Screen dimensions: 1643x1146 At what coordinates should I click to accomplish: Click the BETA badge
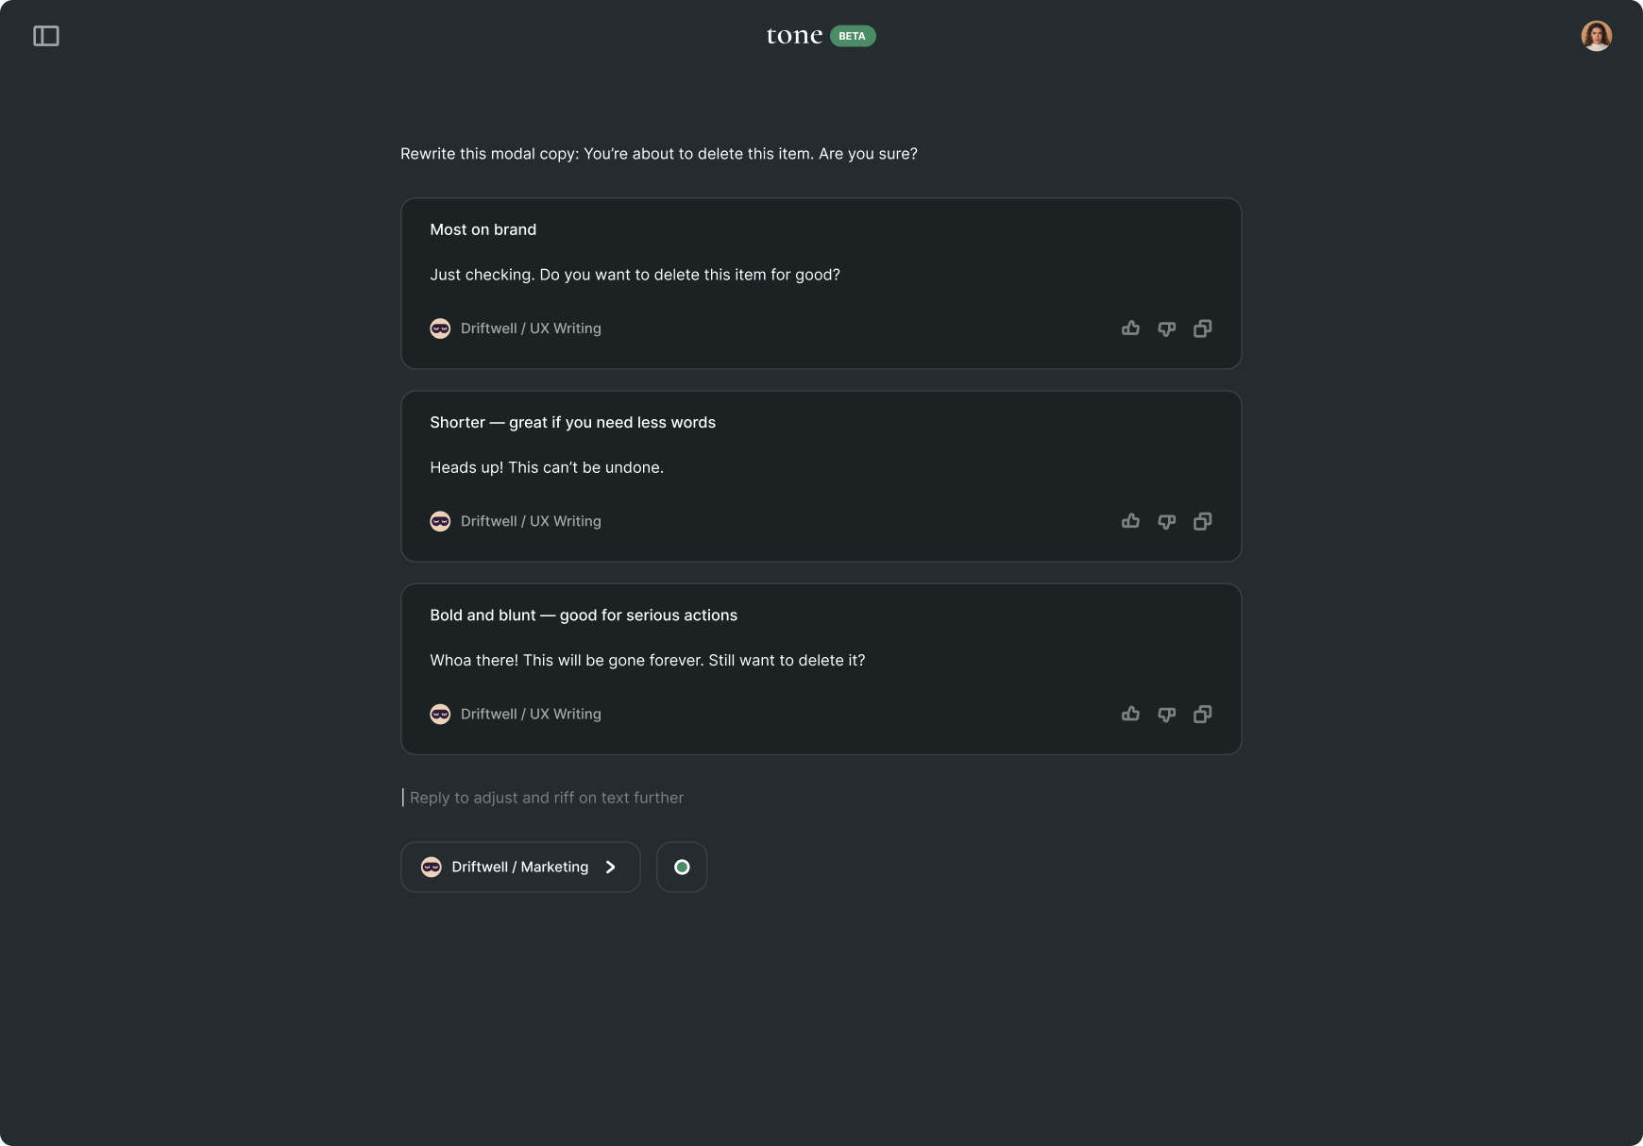point(853,36)
